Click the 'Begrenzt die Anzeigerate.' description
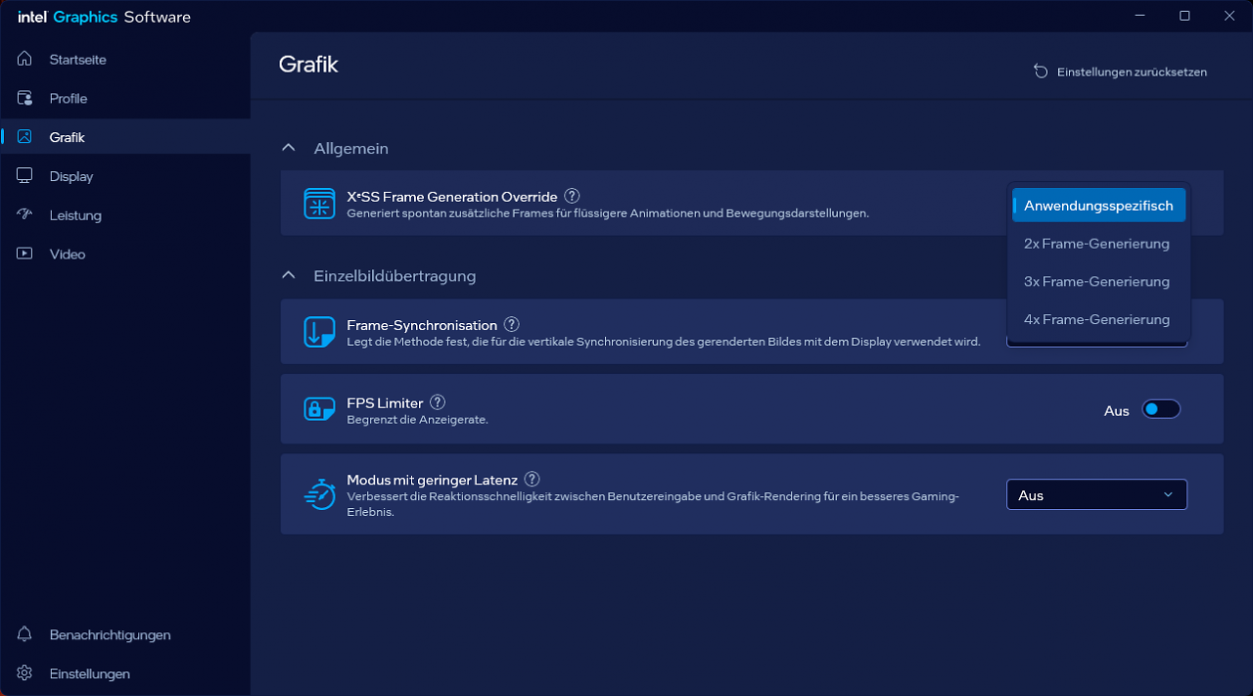The image size is (1253, 696). 417,419
